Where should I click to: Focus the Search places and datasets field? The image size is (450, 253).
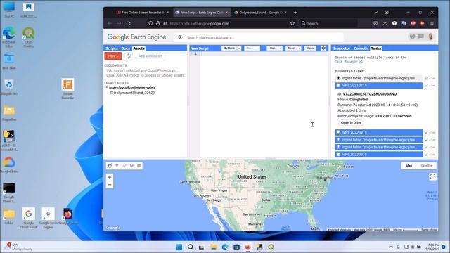click(258, 37)
